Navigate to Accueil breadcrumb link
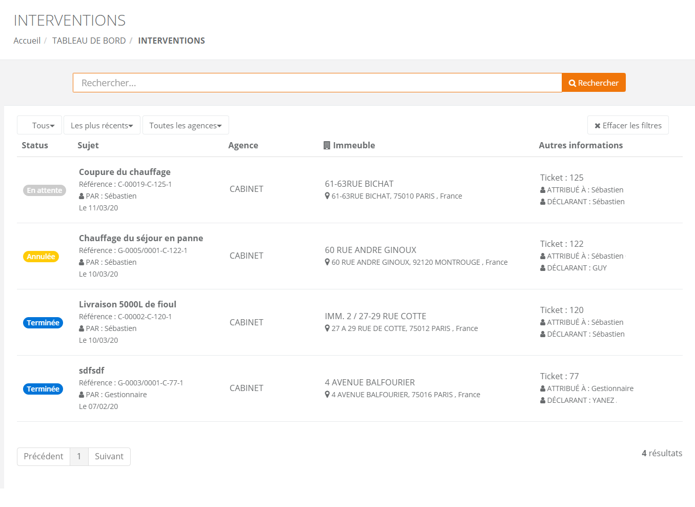The width and height of the screenshot is (695, 507). coord(27,41)
